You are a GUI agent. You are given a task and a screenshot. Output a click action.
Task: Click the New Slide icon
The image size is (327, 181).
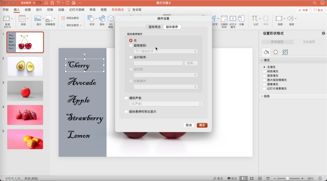coord(6,18)
